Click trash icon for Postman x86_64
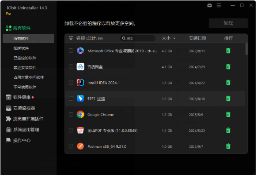Screen dimensions: 257x175 228,146
